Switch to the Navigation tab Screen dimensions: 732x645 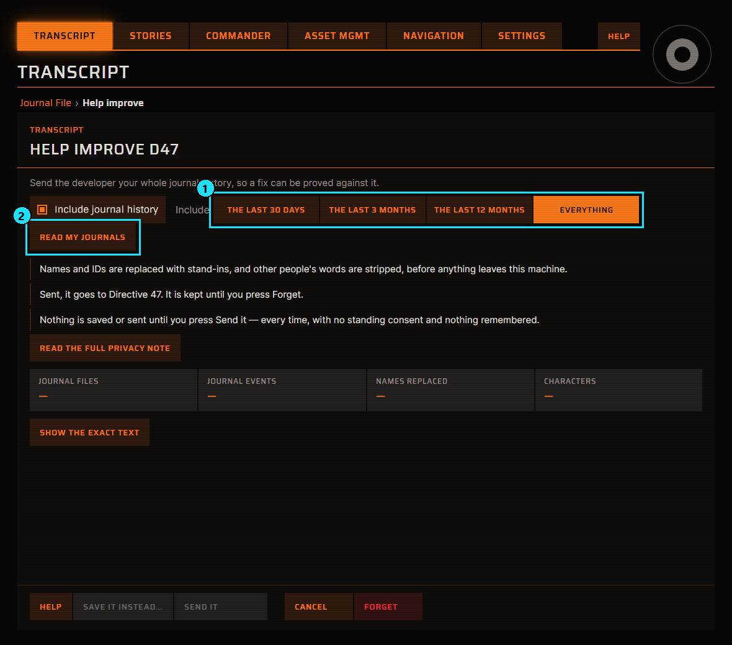434,36
